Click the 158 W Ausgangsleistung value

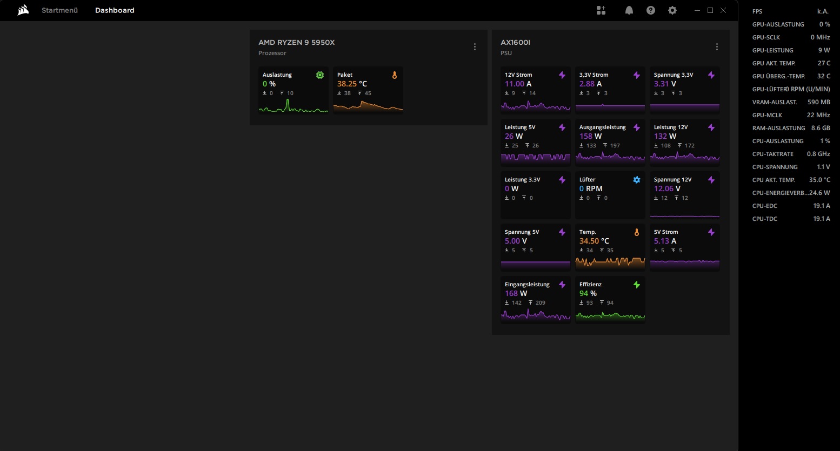(x=590, y=136)
